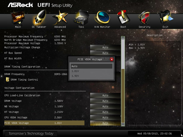Open the Boot joystick icon
The height and width of the screenshot is (137, 183).
(x=123, y=17)
